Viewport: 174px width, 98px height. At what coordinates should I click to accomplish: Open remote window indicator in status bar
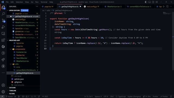point(2,97)
